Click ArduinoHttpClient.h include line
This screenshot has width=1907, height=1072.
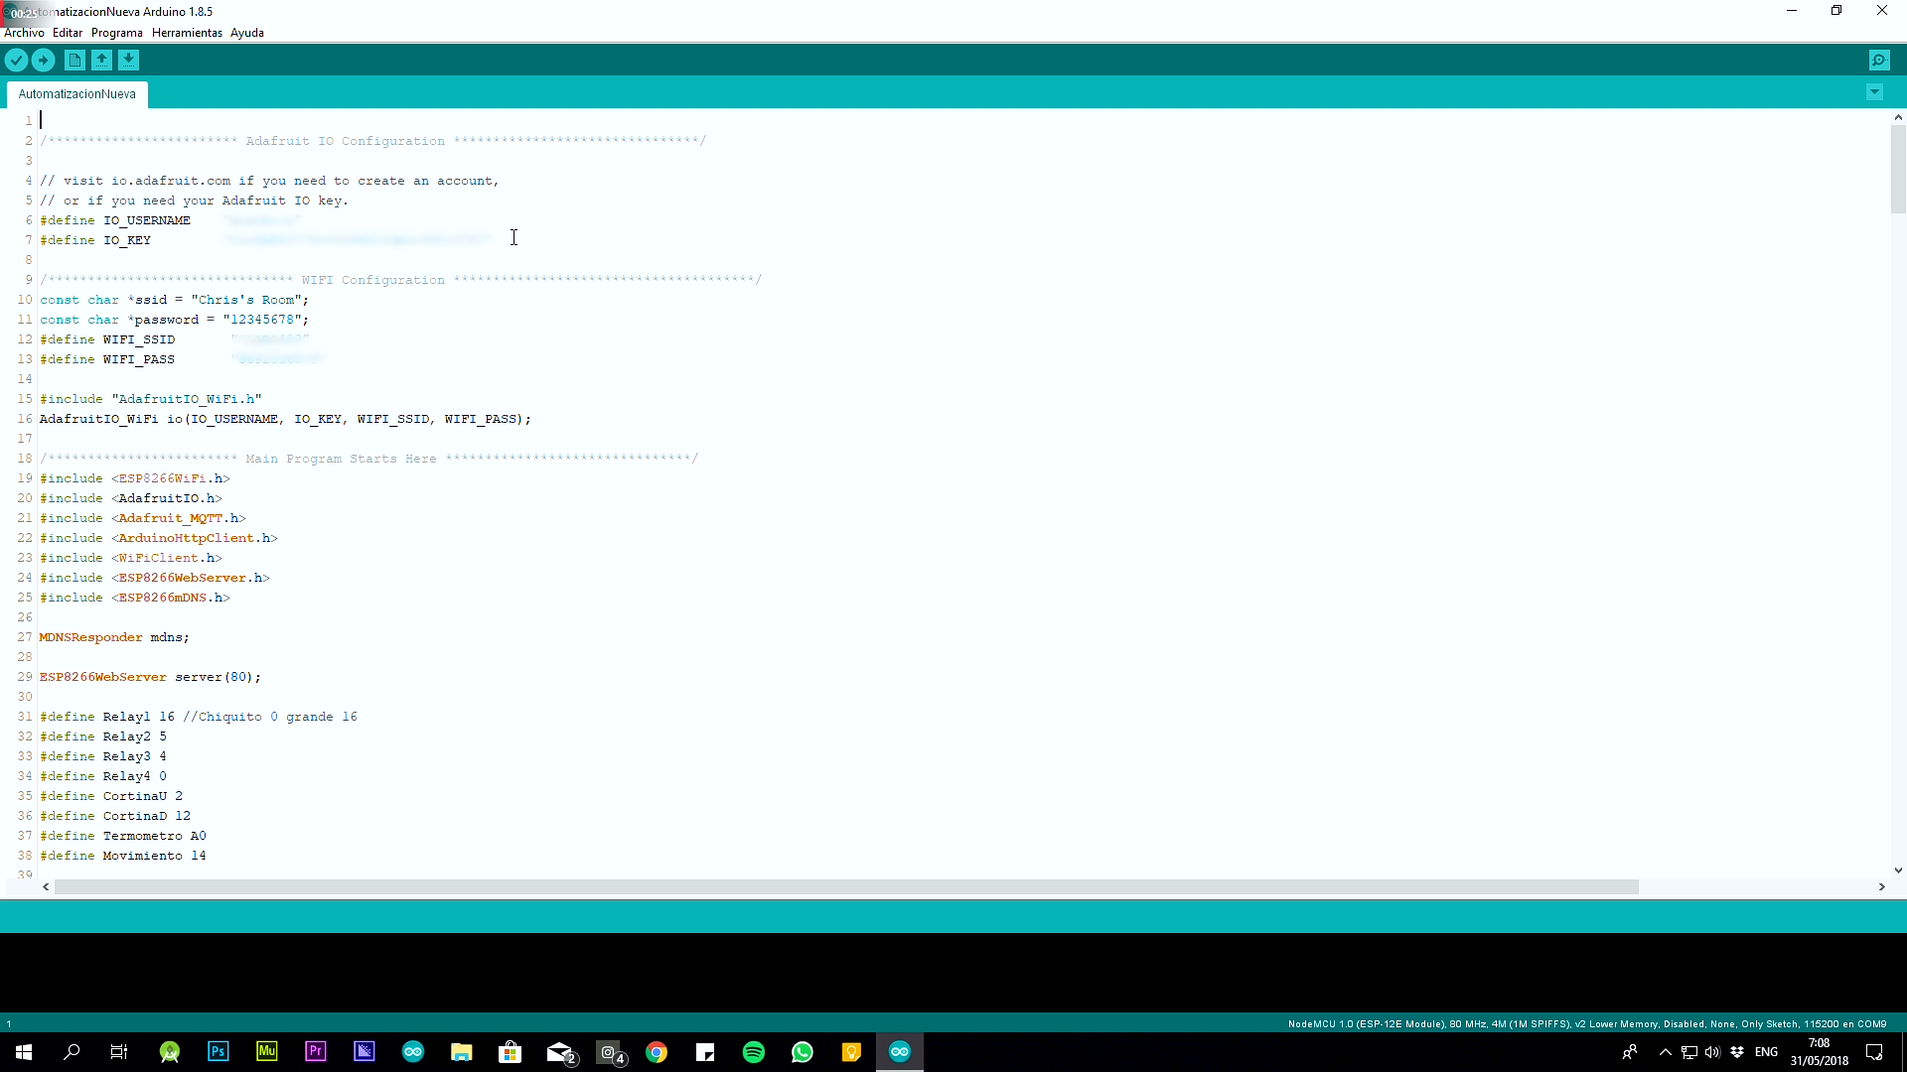tap(159, 538)
